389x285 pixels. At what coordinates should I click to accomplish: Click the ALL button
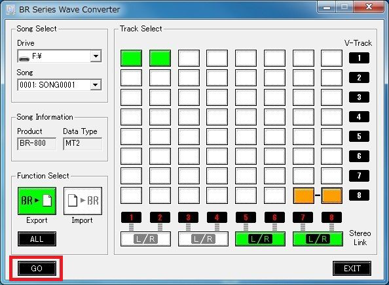tap(37, 239)
